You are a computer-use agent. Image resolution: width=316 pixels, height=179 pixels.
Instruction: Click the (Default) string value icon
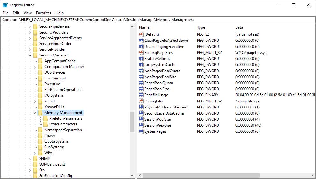click(x=141, y=34)
